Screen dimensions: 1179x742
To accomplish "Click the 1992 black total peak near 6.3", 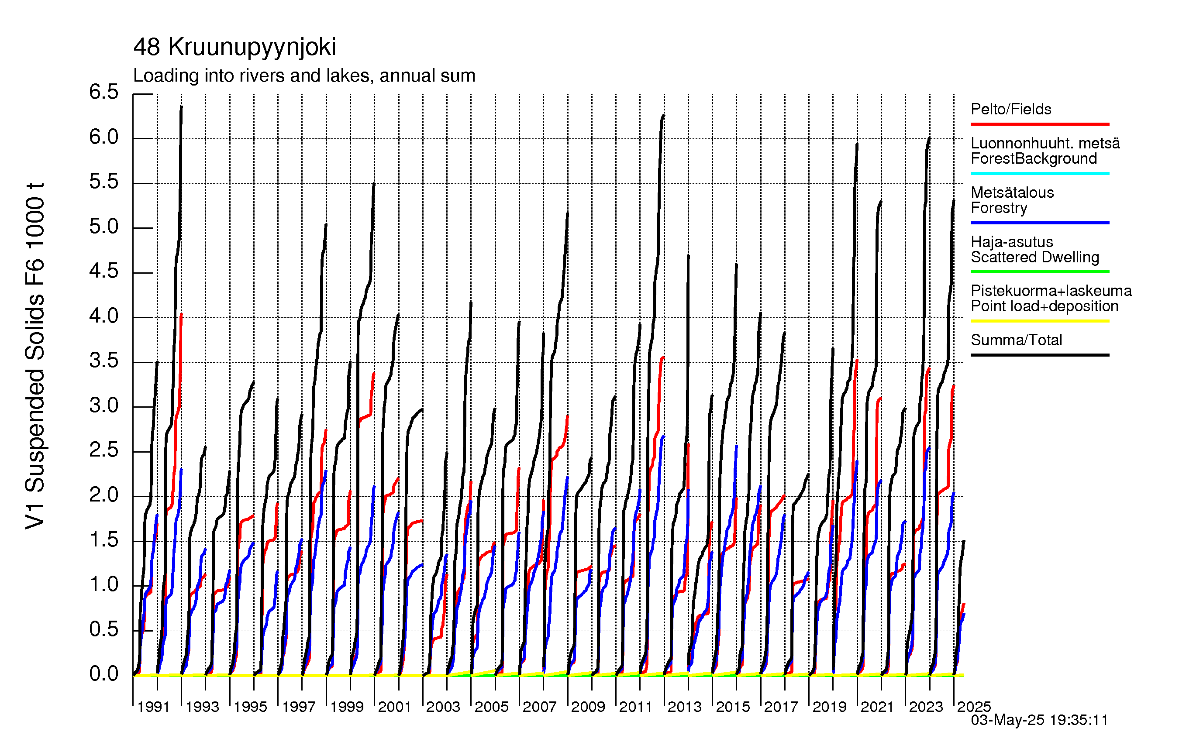I will click(x=181, y=107).
